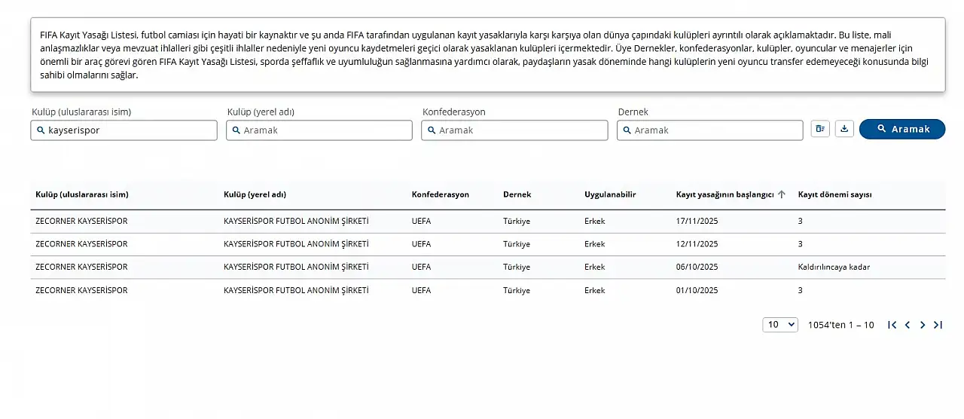964x419 pixels.
Task: Open the rows-per-page dropdown showing 10
Action: pos(779,325)
